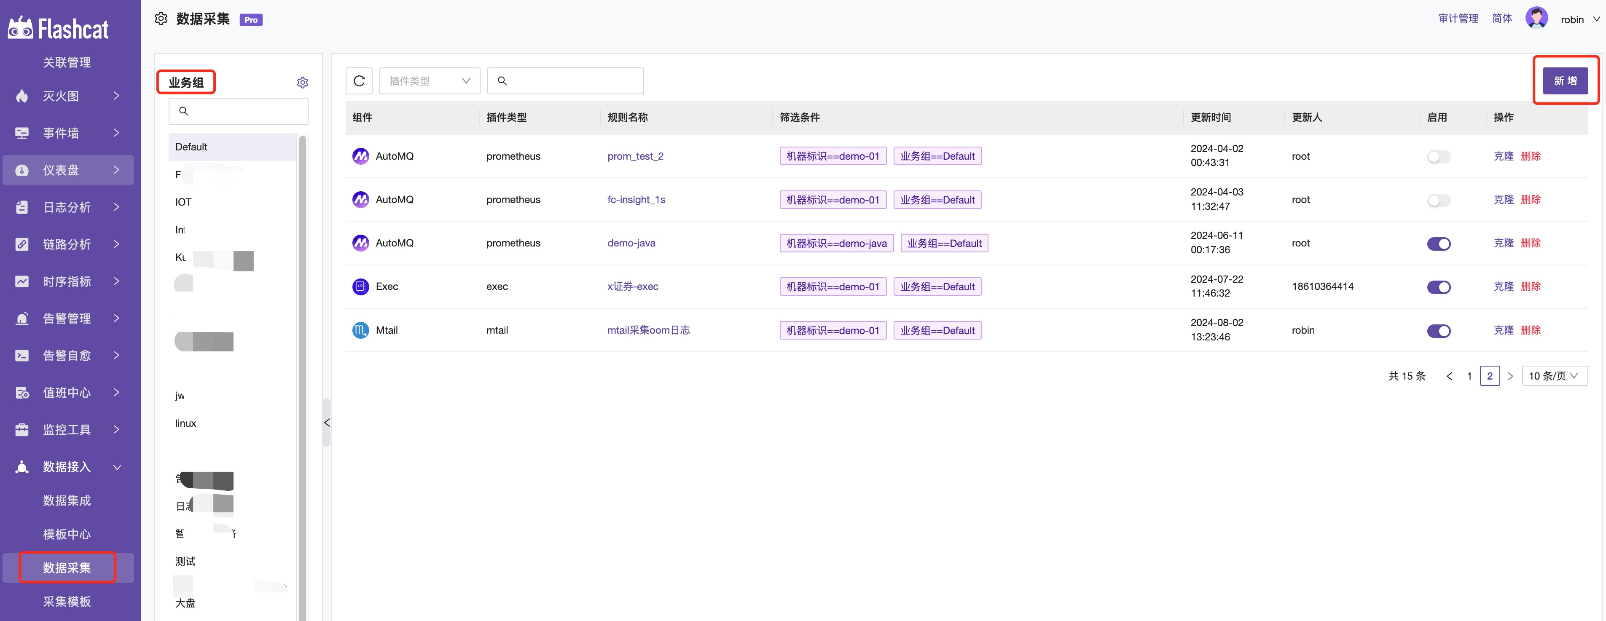Screen dimensions: 1606x621
Task: Click the user avatar picture
Action: click(1536, 18)
